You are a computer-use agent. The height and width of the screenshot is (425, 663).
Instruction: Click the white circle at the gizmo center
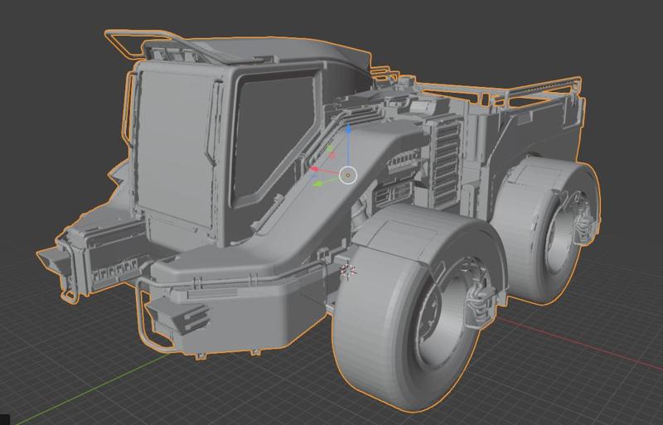pos(348,175)
